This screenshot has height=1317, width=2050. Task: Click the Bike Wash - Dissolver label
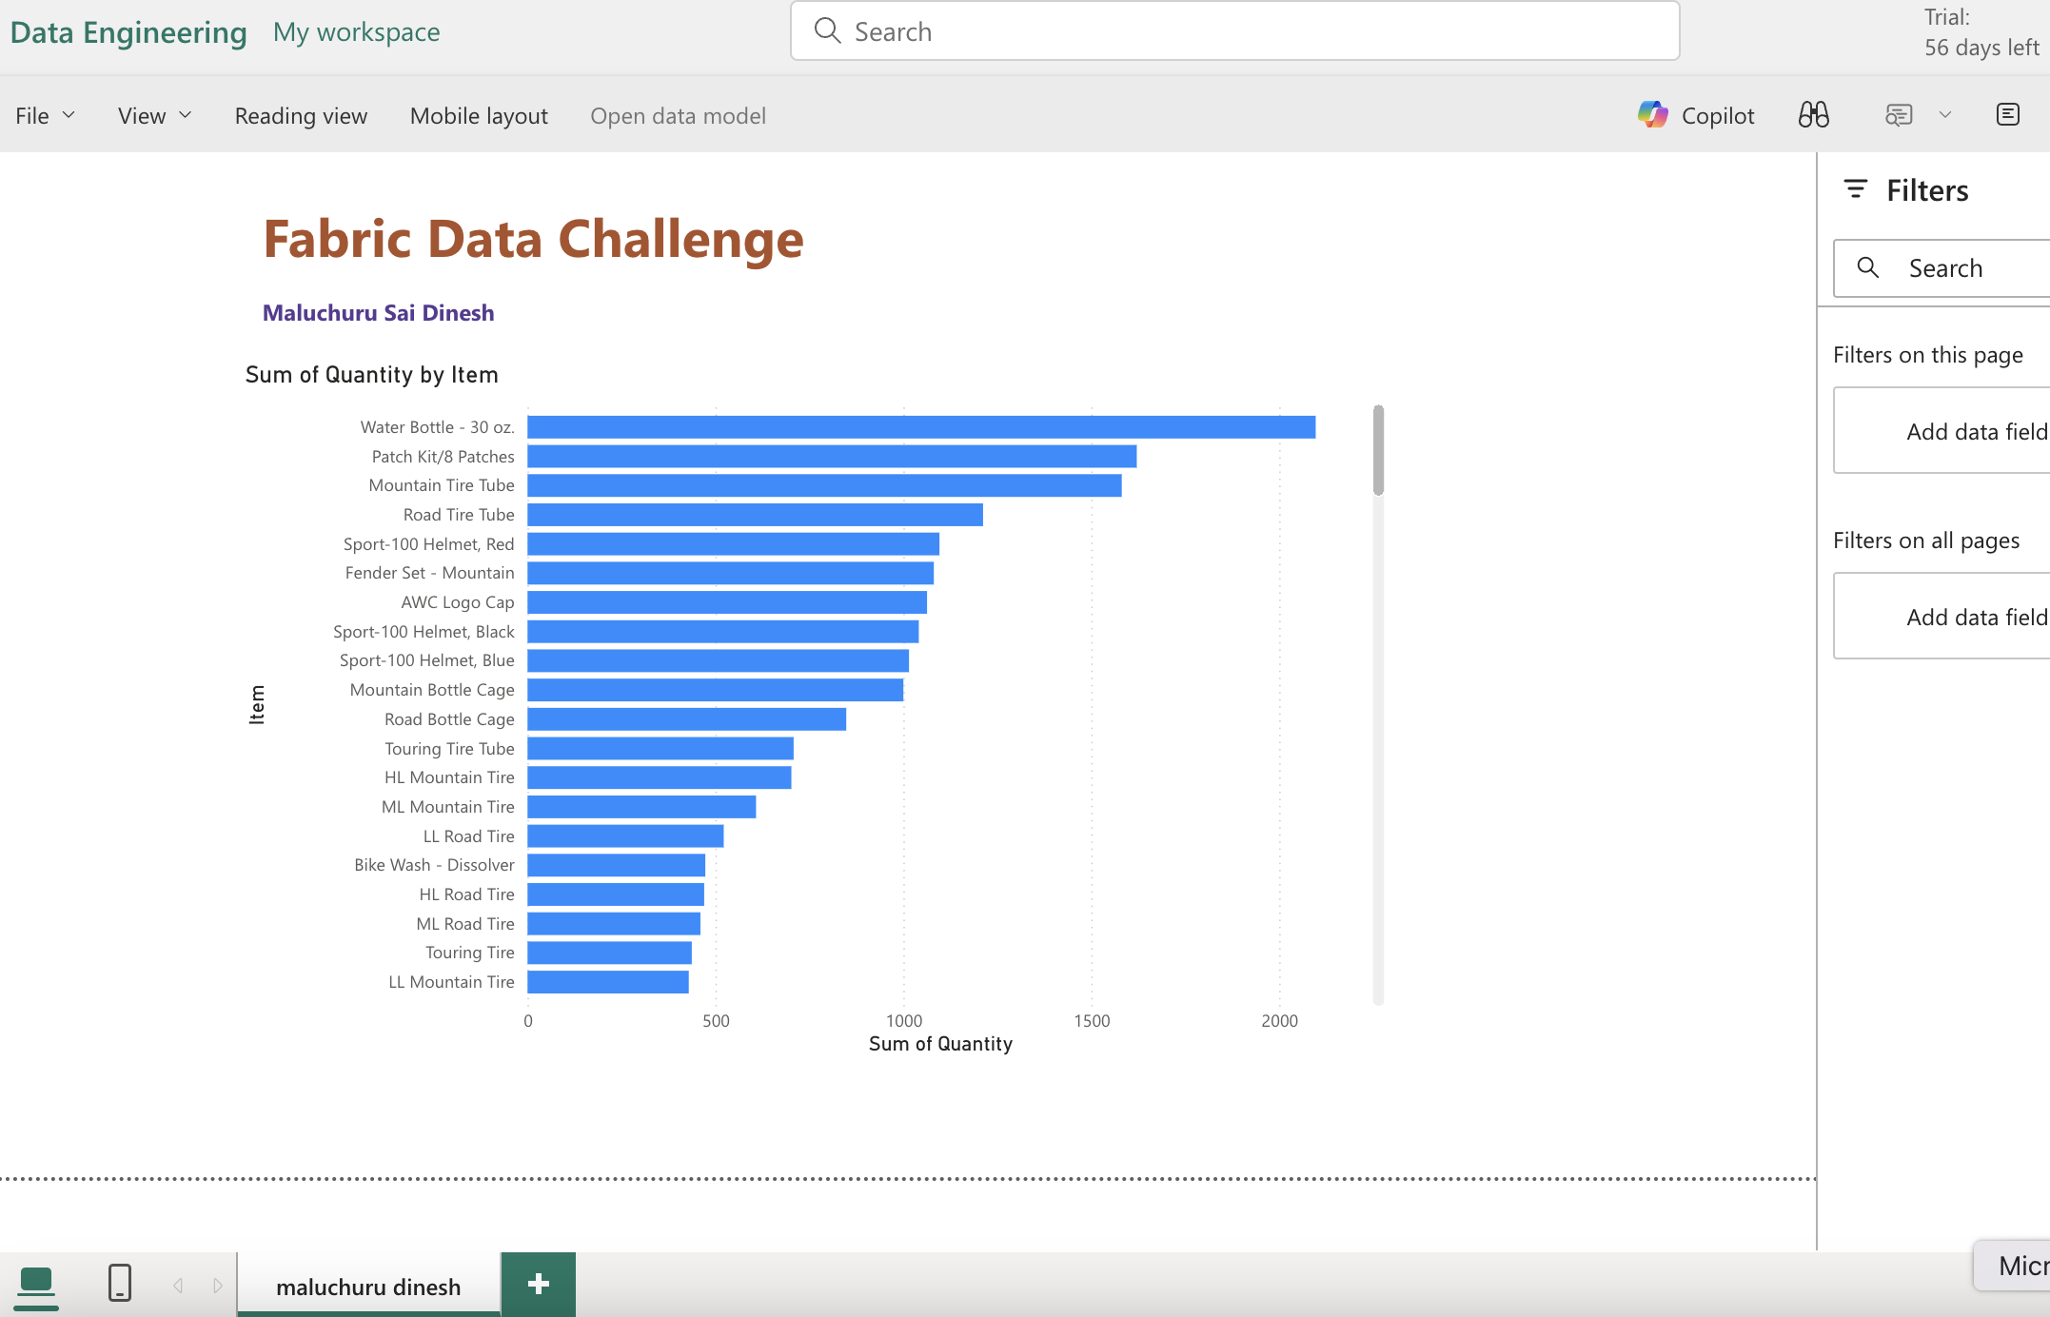pyautogui.click(x=434, y=865)
